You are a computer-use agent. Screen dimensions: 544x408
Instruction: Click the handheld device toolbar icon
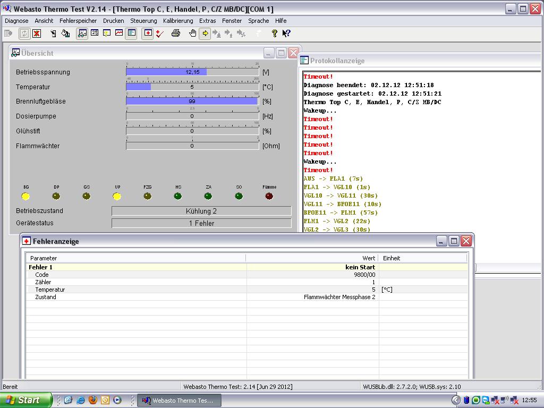click(53, 33)
